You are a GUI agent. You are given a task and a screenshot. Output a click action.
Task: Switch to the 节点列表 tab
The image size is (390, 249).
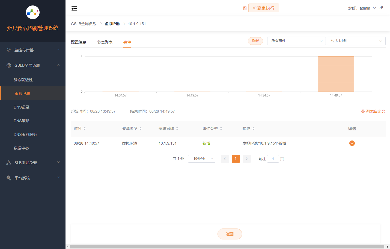coord(105,42)
